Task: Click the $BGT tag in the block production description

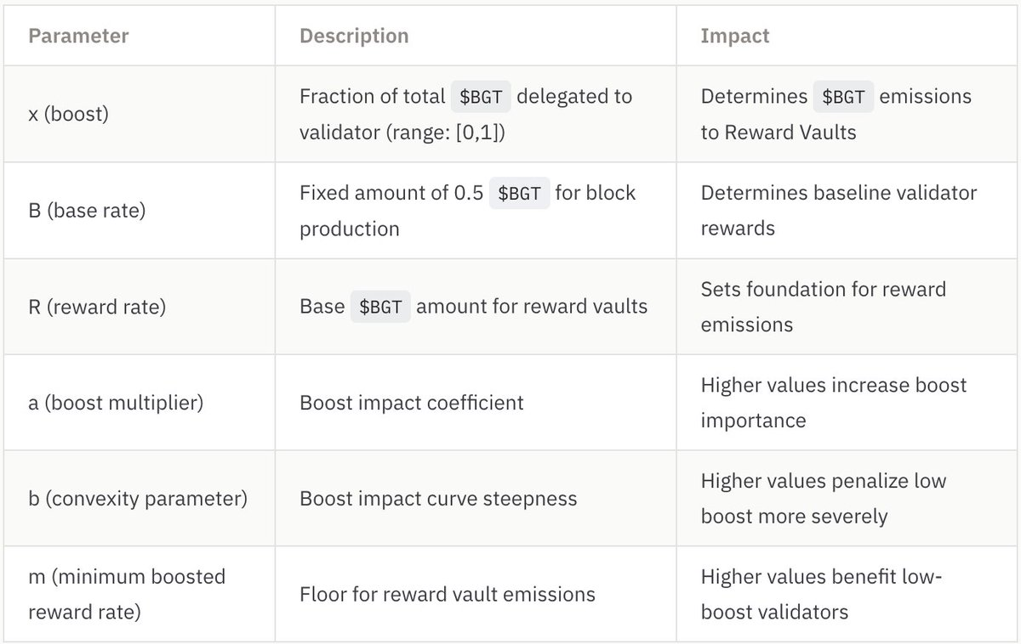Action: coord(519,193)
